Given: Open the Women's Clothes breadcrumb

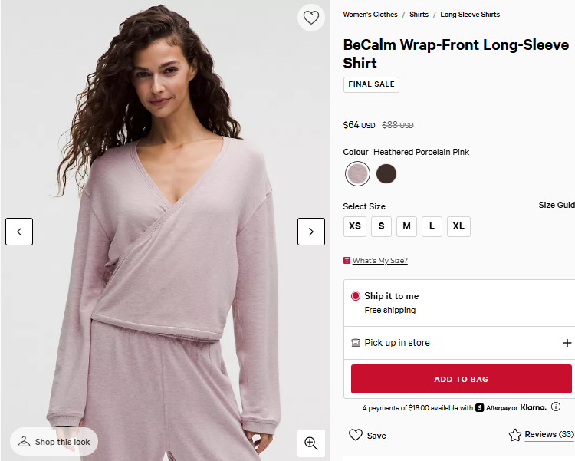Looking at the screenshot, I should (x=370, y=15).
